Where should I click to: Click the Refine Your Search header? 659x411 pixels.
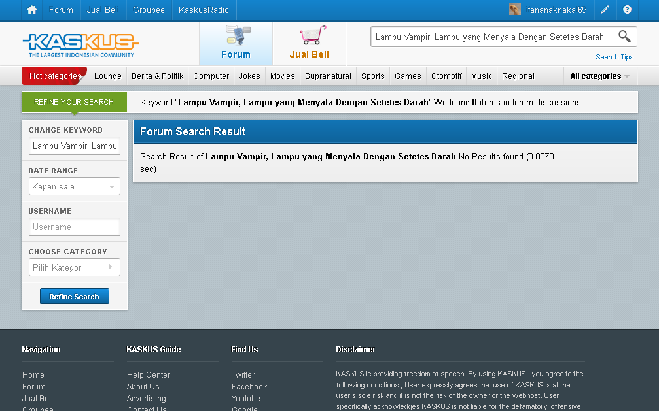(x=74, y=102)
